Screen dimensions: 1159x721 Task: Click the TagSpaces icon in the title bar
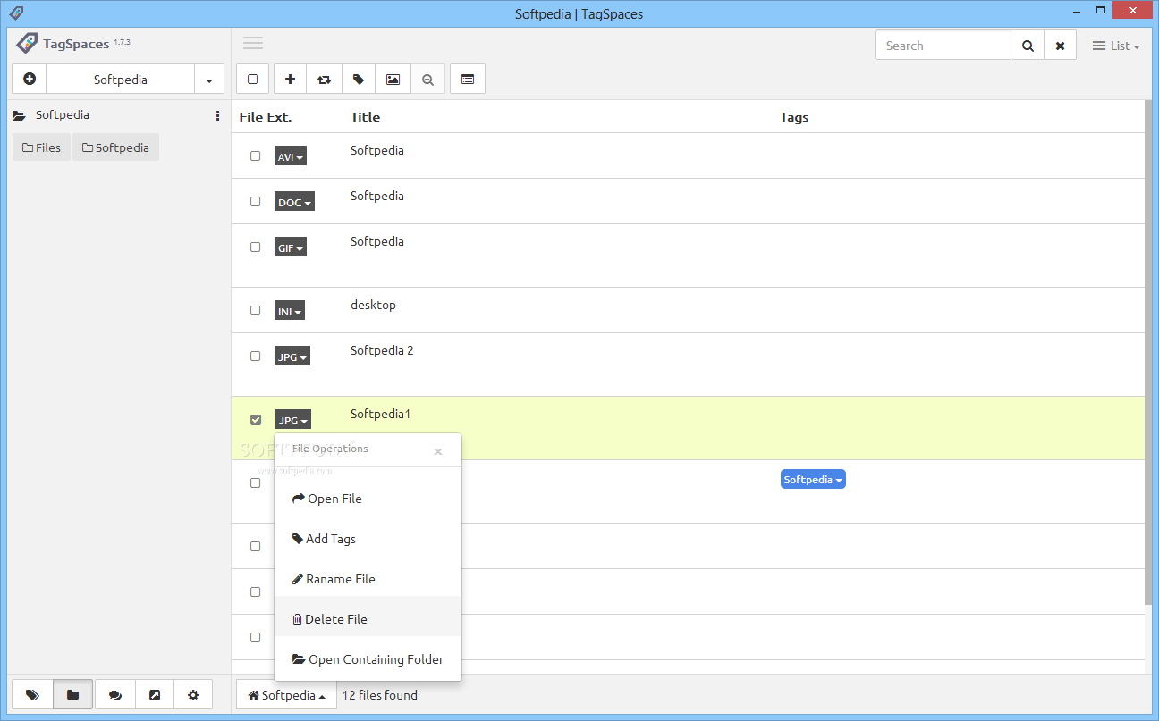pos(16,13)
